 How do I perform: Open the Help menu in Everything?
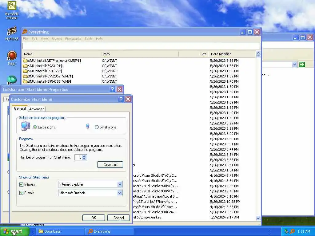[99, 38]
